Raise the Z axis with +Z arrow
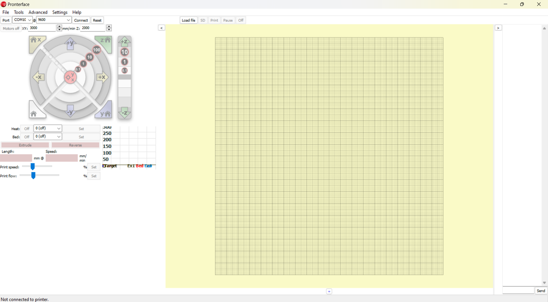 click(x=125, y=42)
